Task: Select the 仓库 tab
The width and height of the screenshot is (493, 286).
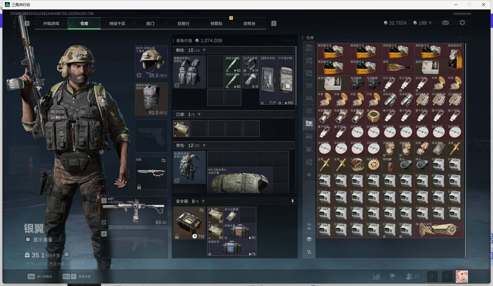Action: [x=84, y=23]
